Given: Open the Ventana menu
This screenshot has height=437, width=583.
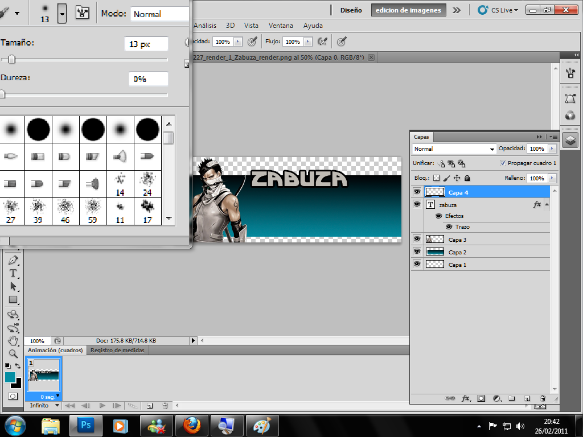Looking at the screenshot, I should tap(281, 26).
